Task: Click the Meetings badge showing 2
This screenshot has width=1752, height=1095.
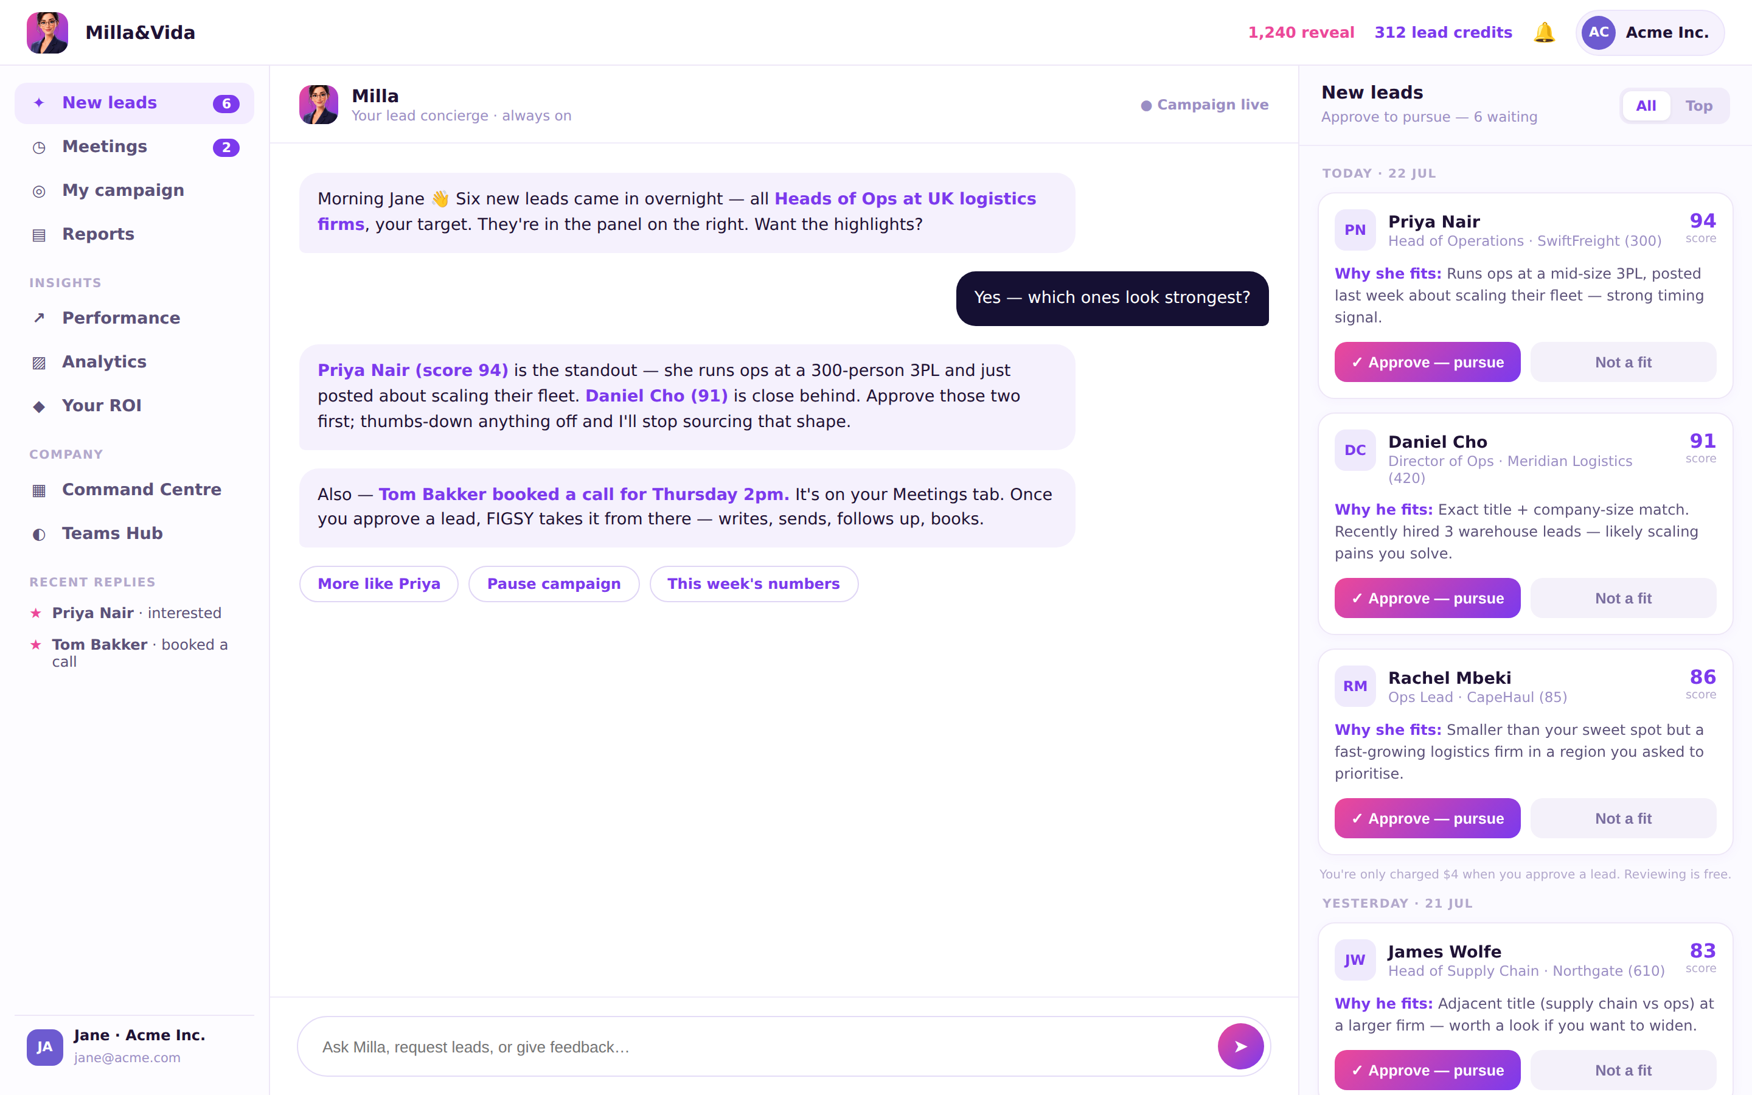Action: [226, 147]
